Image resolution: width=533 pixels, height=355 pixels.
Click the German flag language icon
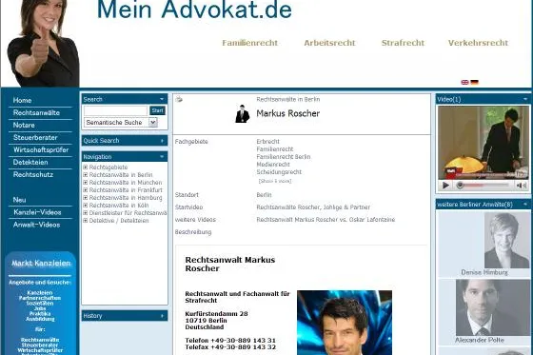[474, 82]
